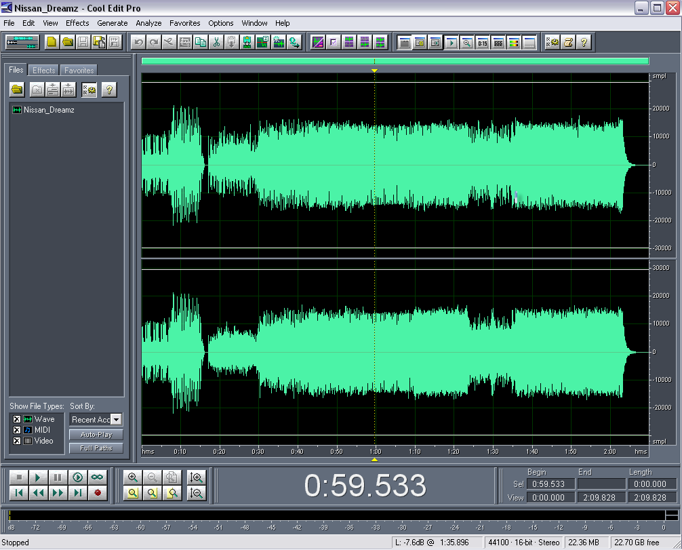Open settings with the gear toolbar icon
The height and width of the screenshot is (550, 682).
(x=553, y=42)
